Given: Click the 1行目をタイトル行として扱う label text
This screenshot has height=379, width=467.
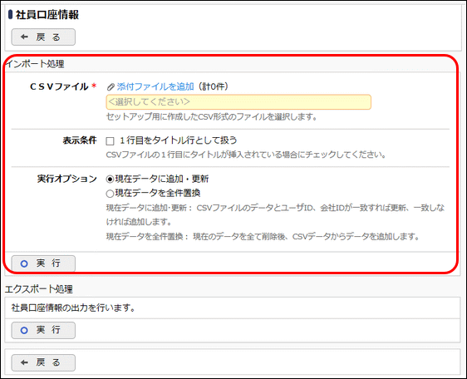Looking at the screenshot, I should pyautogui.click(x=178, y=140).
